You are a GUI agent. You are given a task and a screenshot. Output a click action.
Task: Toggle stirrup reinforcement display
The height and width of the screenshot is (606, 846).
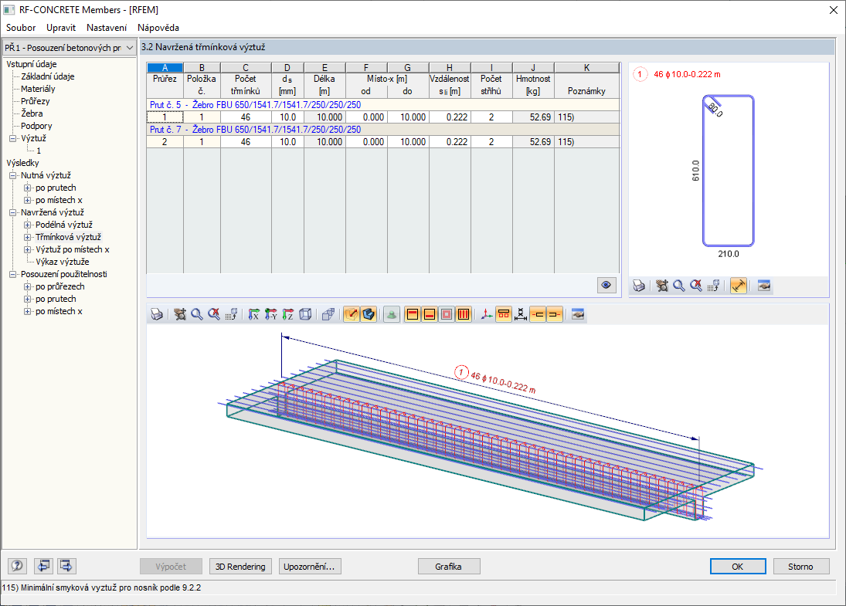point(464,314)
